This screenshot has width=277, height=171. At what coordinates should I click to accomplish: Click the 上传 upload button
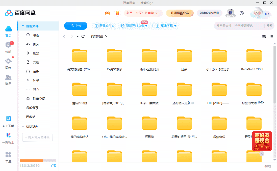tap(75, 25)
